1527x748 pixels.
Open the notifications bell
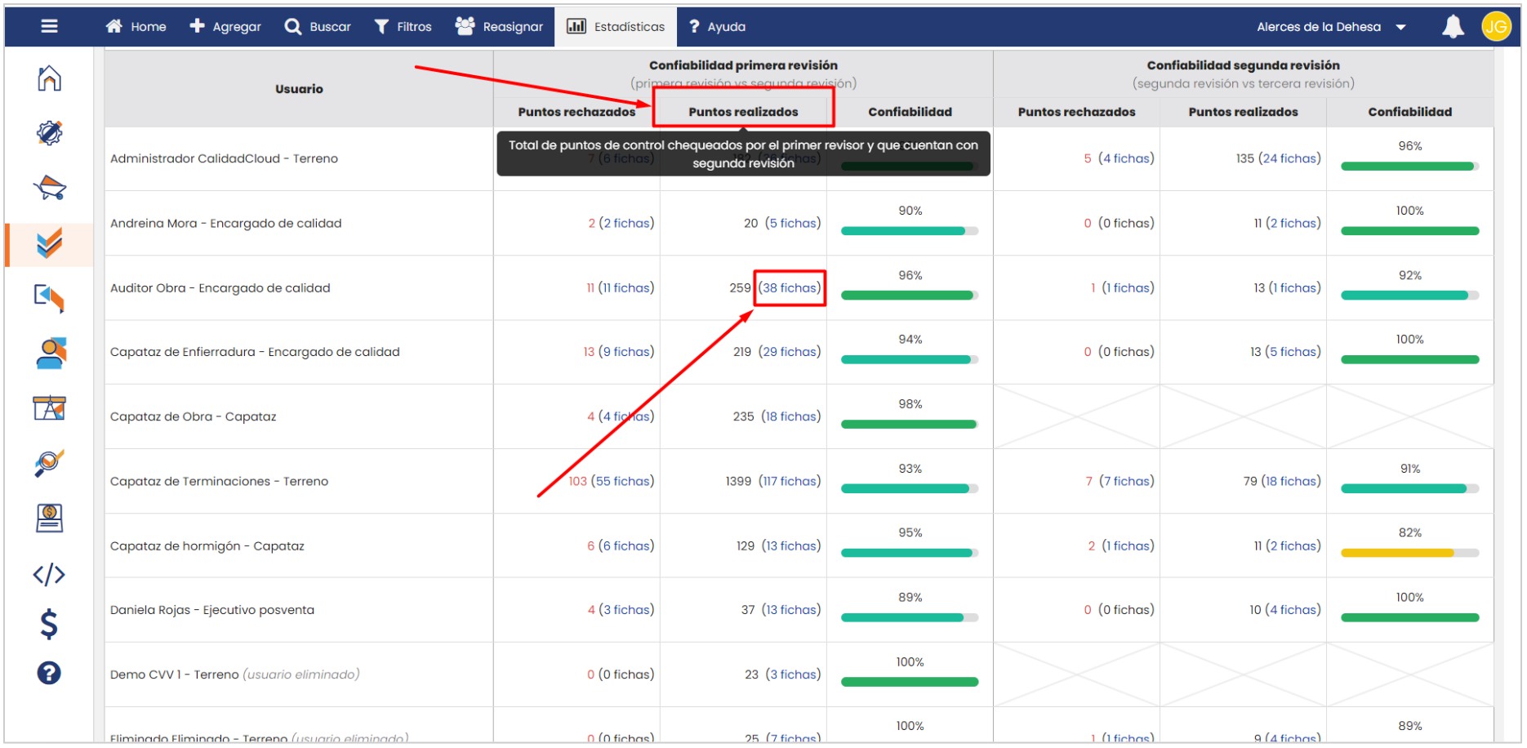pos(1453,27)
